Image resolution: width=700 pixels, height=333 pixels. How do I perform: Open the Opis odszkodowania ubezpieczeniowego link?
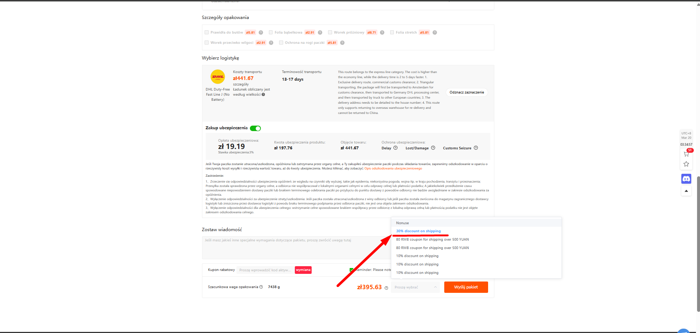(x=393, y=169)
